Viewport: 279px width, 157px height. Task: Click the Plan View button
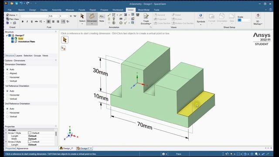[12, 19]
